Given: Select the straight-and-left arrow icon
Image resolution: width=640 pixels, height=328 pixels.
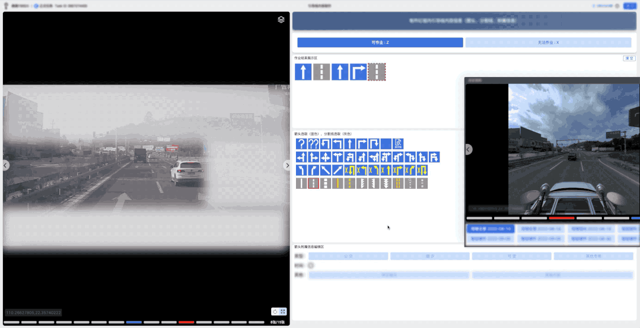Looking at the screenshot, I should pyautogui.click(x=301, y=157).
